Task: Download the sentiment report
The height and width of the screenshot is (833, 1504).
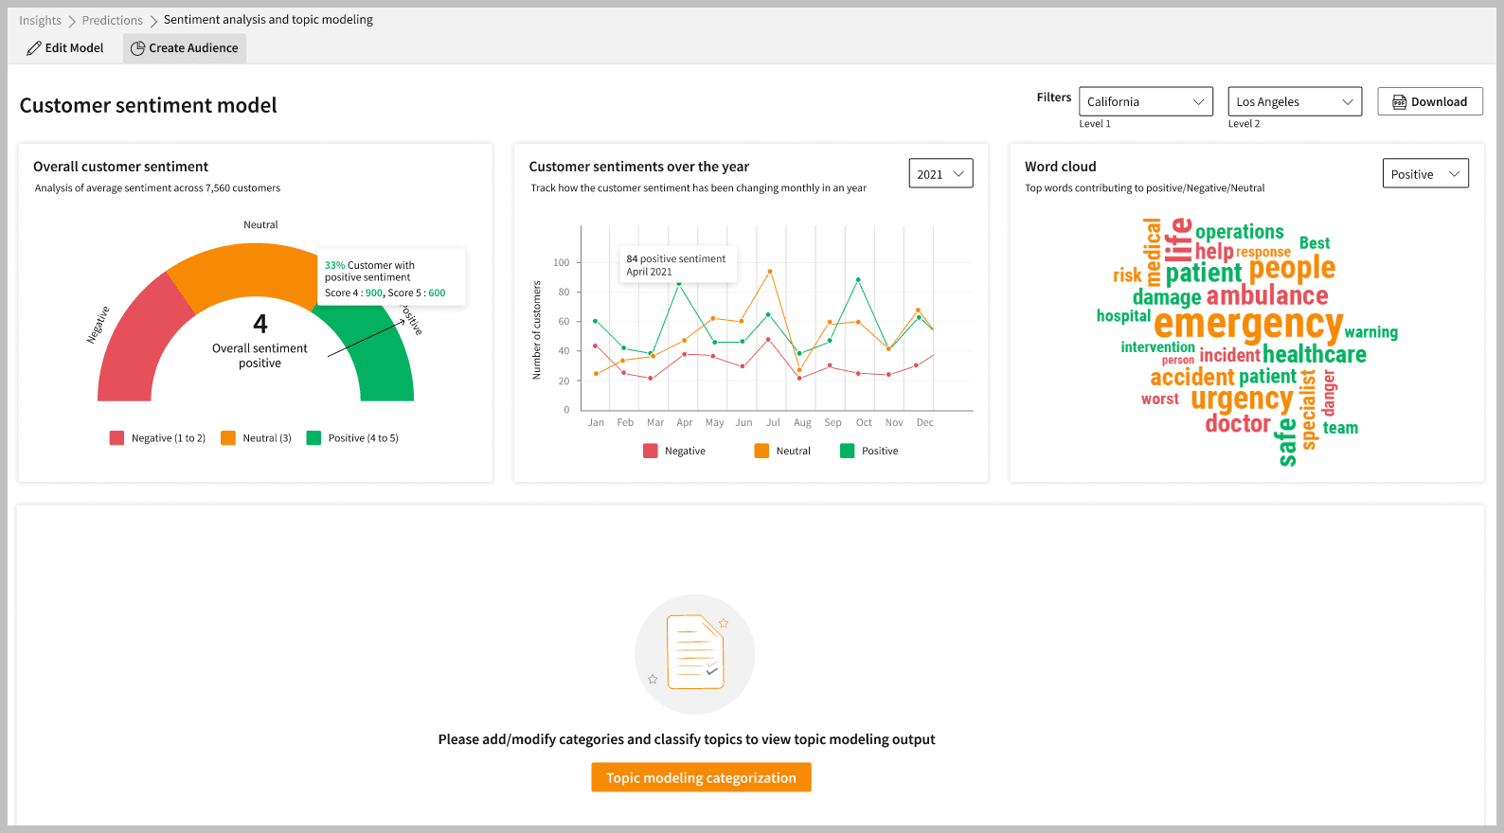Action: [x=1430, y=101]
